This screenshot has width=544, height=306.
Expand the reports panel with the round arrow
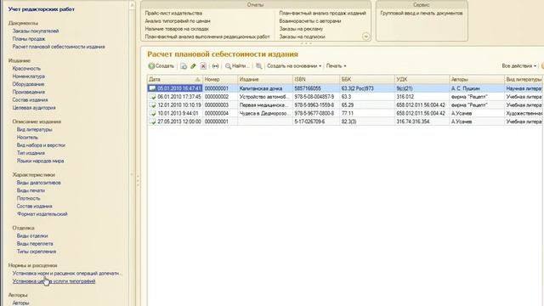click(x=365, y=36)
